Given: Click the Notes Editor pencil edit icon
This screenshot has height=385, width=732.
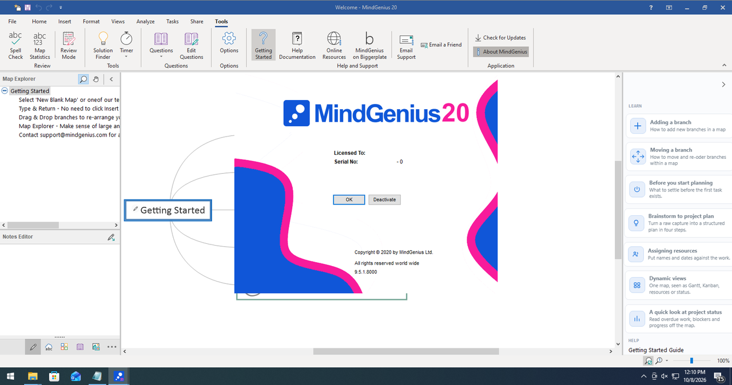Looking at the screenshot, I should tap(112, 237).
